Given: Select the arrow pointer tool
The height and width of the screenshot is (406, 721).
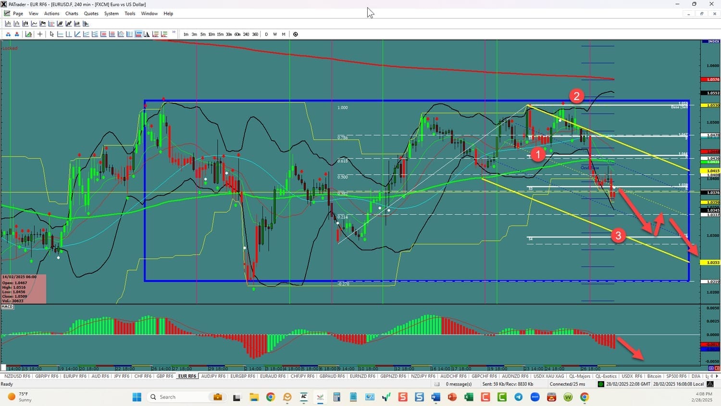Looking at the screenshot, I should (52, 34).
